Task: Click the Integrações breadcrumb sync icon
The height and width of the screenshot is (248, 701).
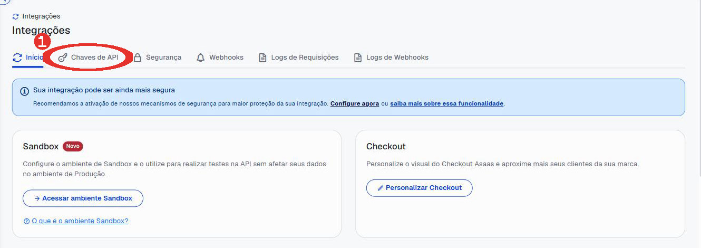Action: click(x=15, y=16)
